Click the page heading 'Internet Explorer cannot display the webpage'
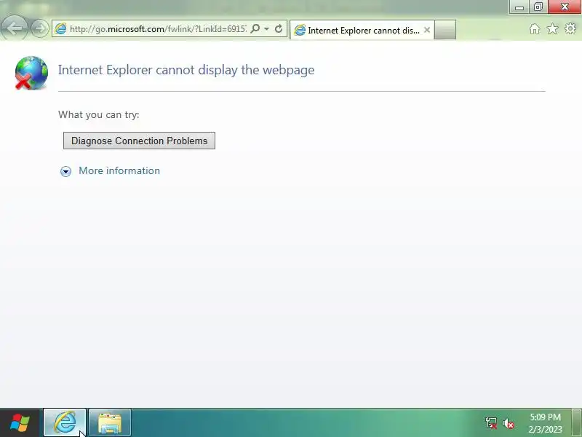 (x=186, y=70)
